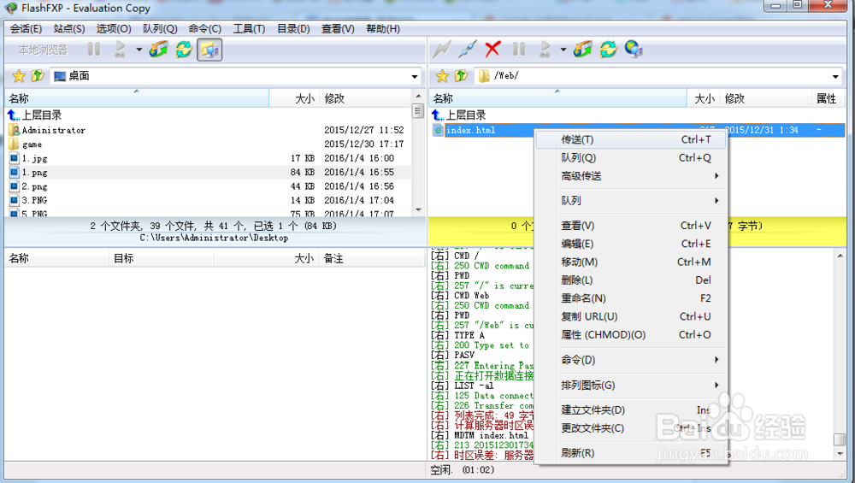Sort the remote list by 属性 column
This screenshot has height=483, width=855.
pyautogui.click(x=827, y=98)
